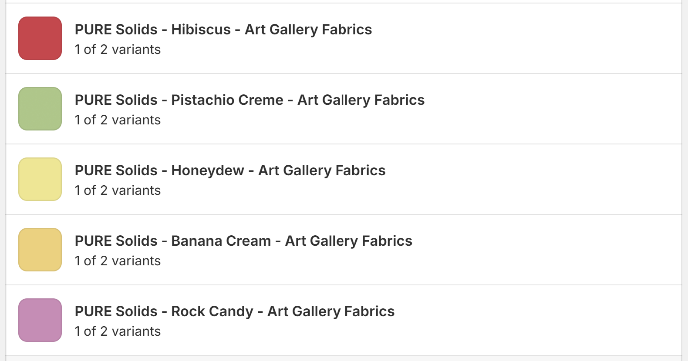Choose the Banana Cream color swatch
Viewport: 688px width, 361px height.
pos(40,250)
